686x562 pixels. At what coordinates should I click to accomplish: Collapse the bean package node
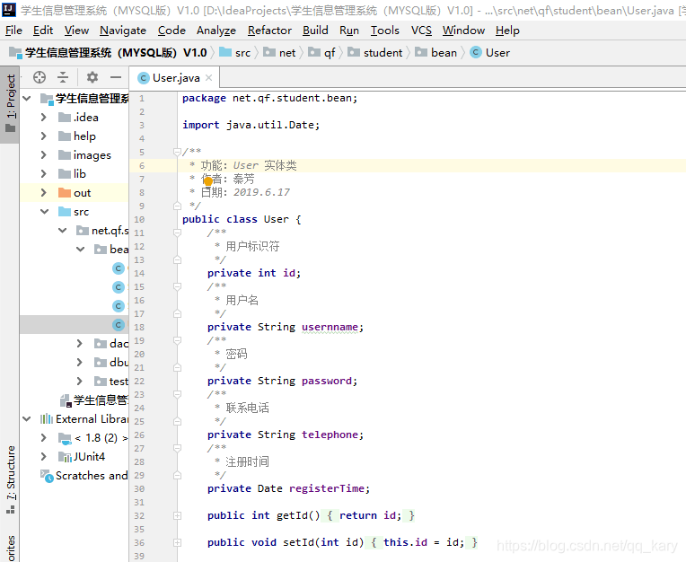(81, 250)
